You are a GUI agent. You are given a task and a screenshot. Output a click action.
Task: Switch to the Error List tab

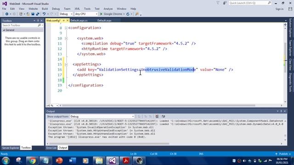(51, 148)
